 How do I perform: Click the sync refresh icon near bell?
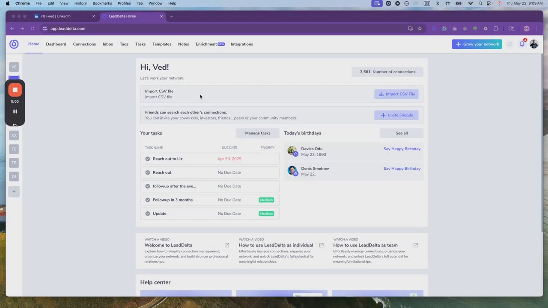(x=509, y=44)
